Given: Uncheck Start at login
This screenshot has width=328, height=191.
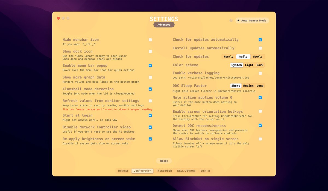Looking at the screenshot, I should point(150,115).
